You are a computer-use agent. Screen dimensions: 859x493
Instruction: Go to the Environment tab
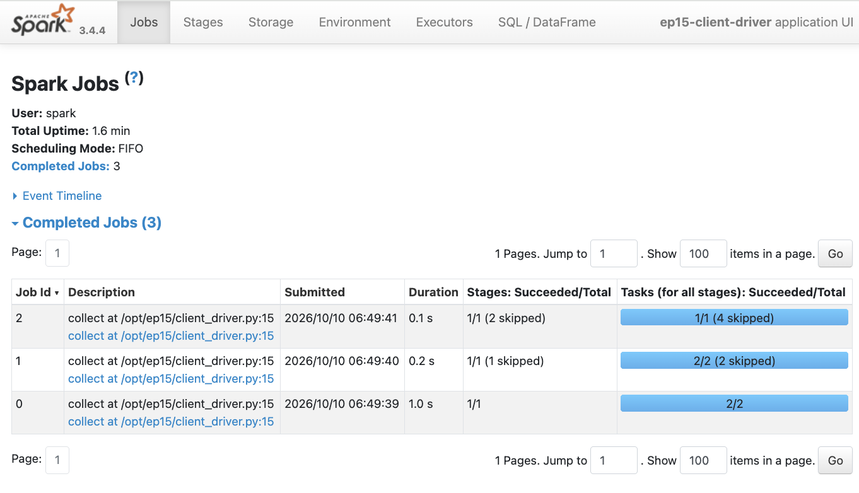(354, 22)
